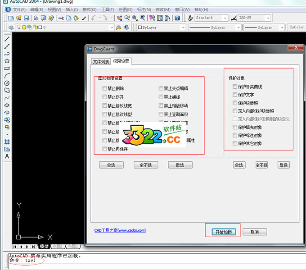Open the Tool Palettes icon
306x270 pixels.
(167, 18)
